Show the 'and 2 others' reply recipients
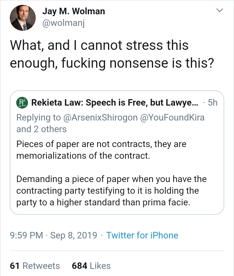Viewport: 234px width, 276px height. coord(41,129)
